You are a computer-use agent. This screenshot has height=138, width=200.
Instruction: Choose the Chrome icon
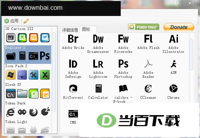[174, 88]
